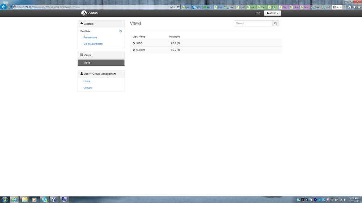
Task: Click the network signal tray icon
Action: tap(341, 200)
